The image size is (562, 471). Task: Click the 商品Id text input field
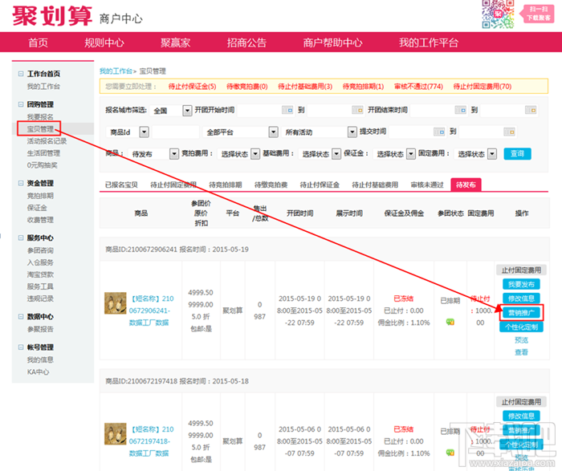(175, 132)
